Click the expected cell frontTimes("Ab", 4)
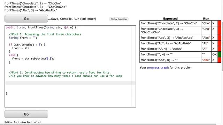 click(x=170, y=43)
